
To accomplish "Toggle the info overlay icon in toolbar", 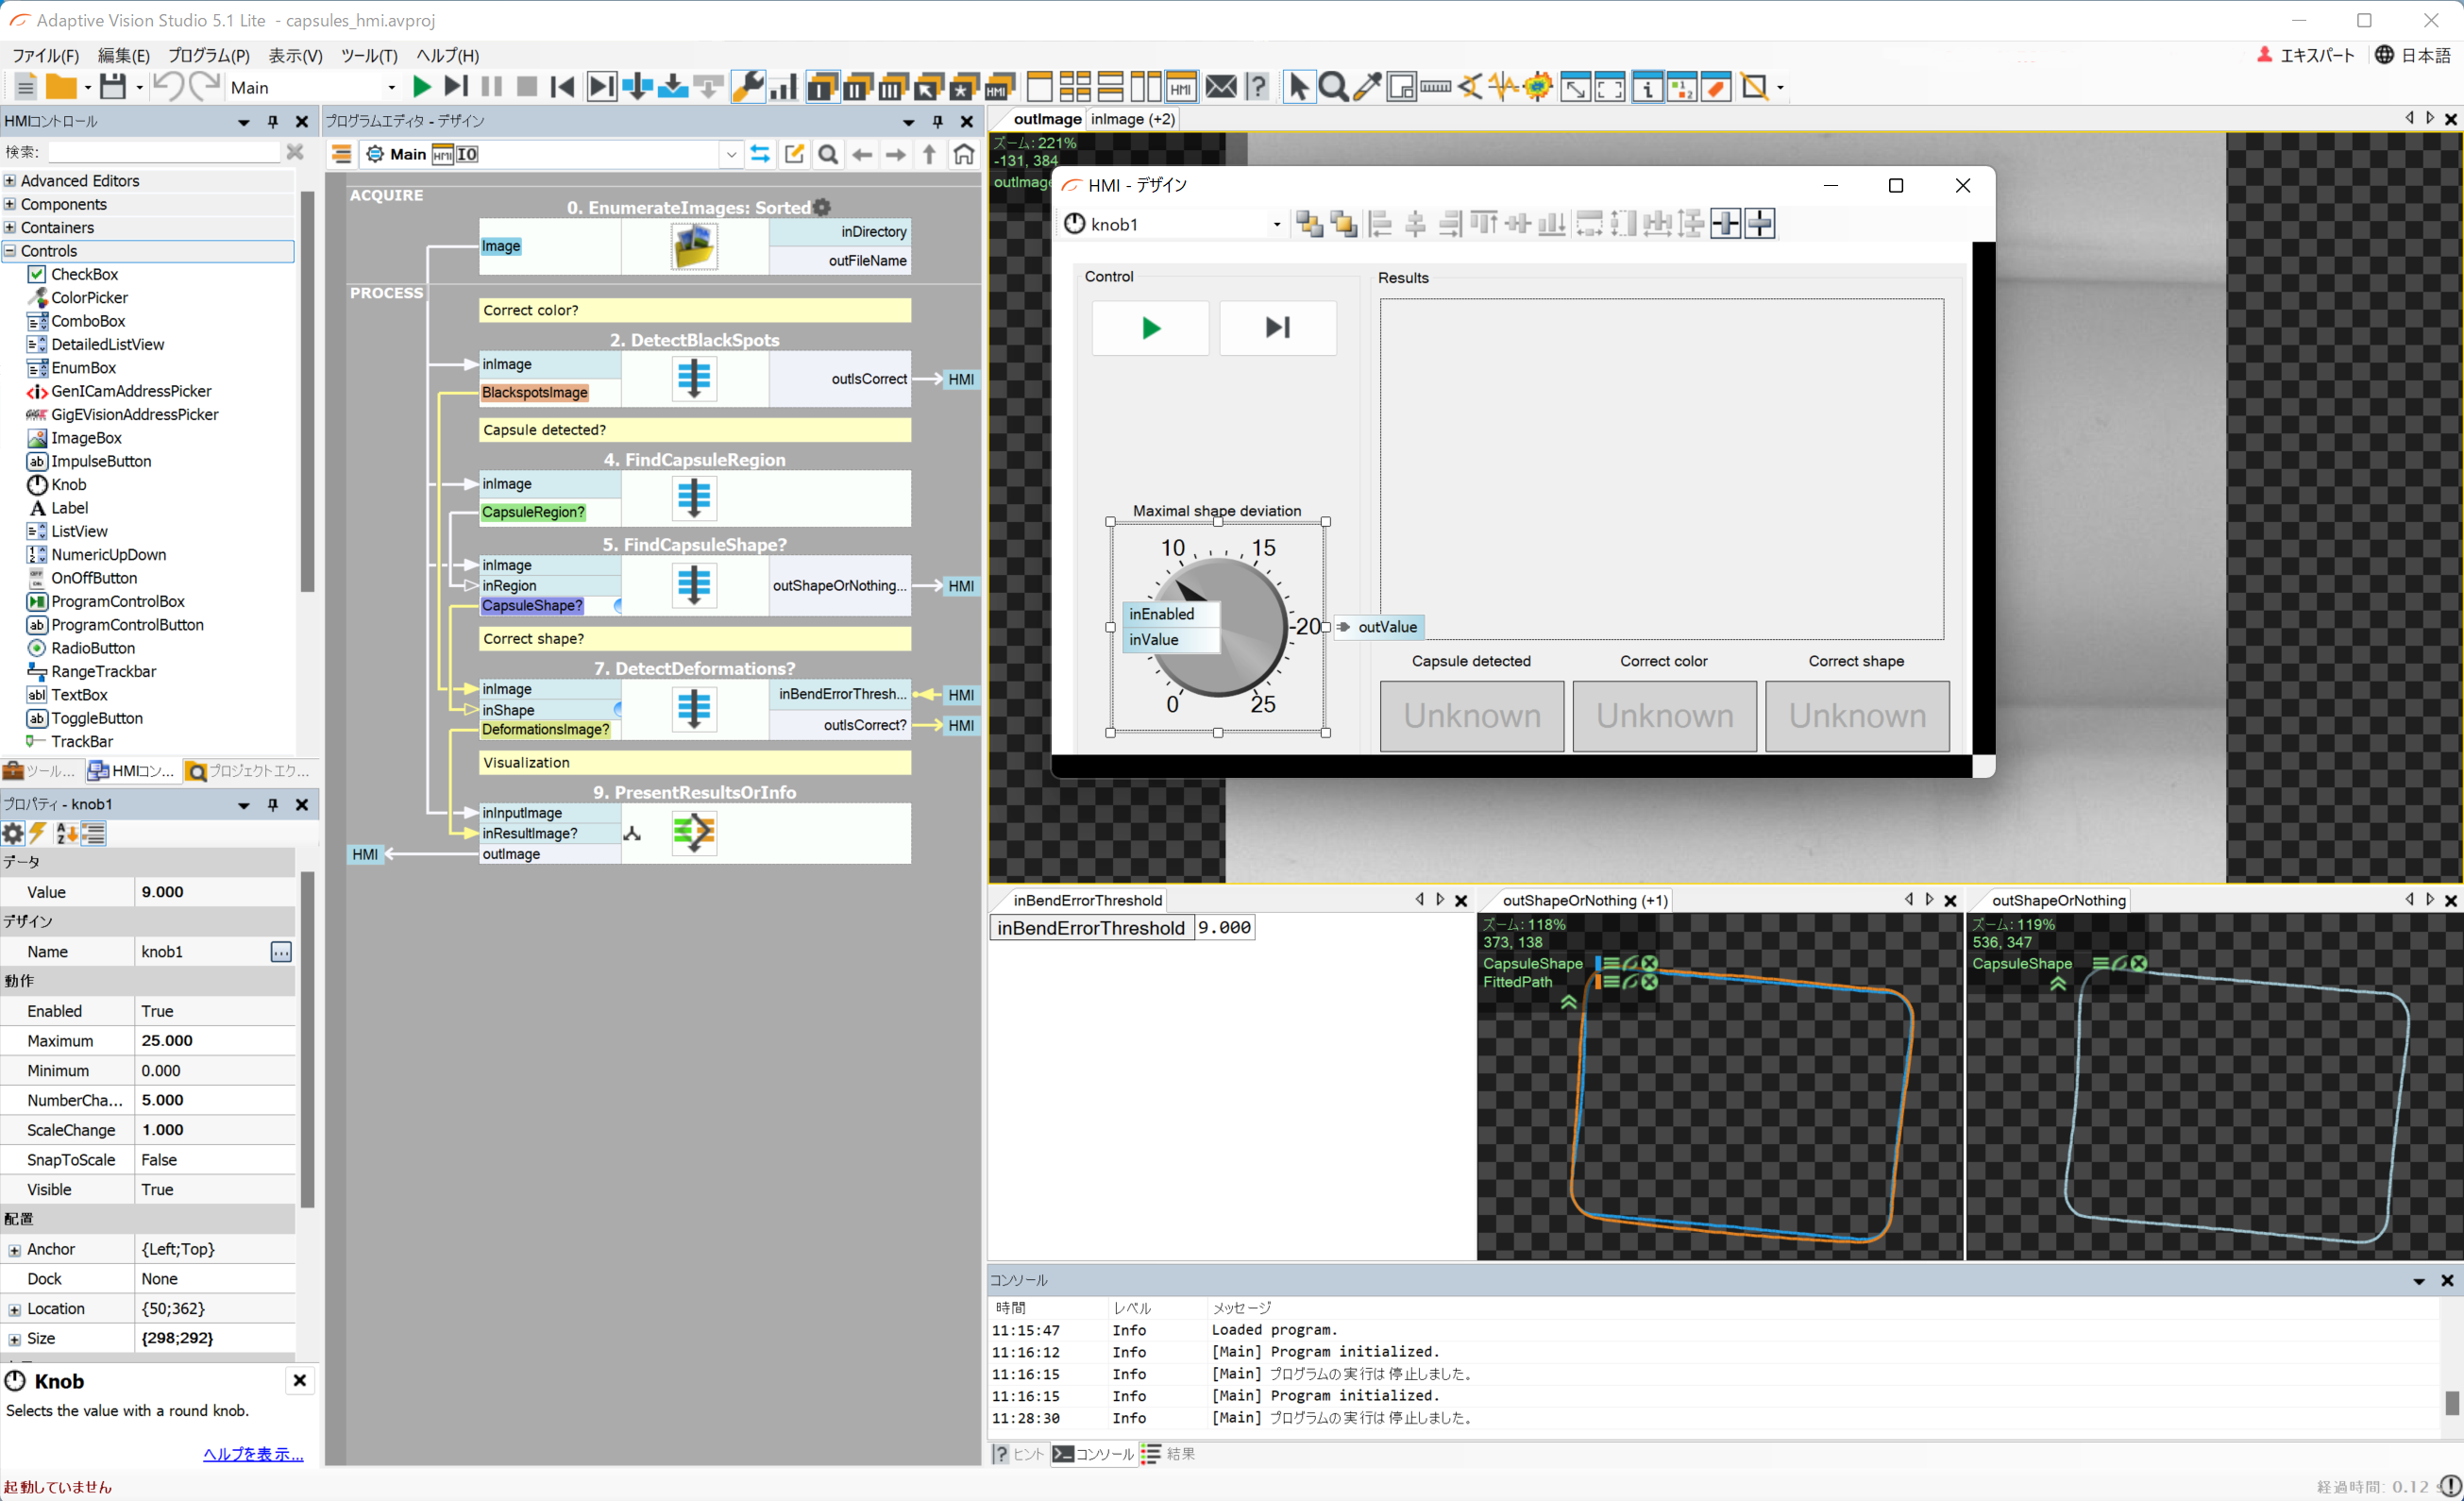I will [x=1646, y=87].
